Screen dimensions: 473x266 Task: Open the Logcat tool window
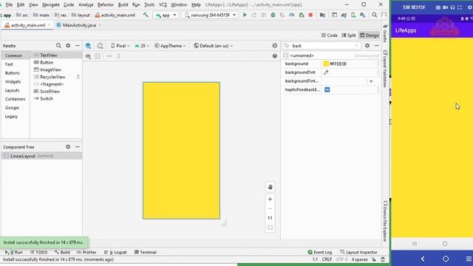tap(115, 252)
